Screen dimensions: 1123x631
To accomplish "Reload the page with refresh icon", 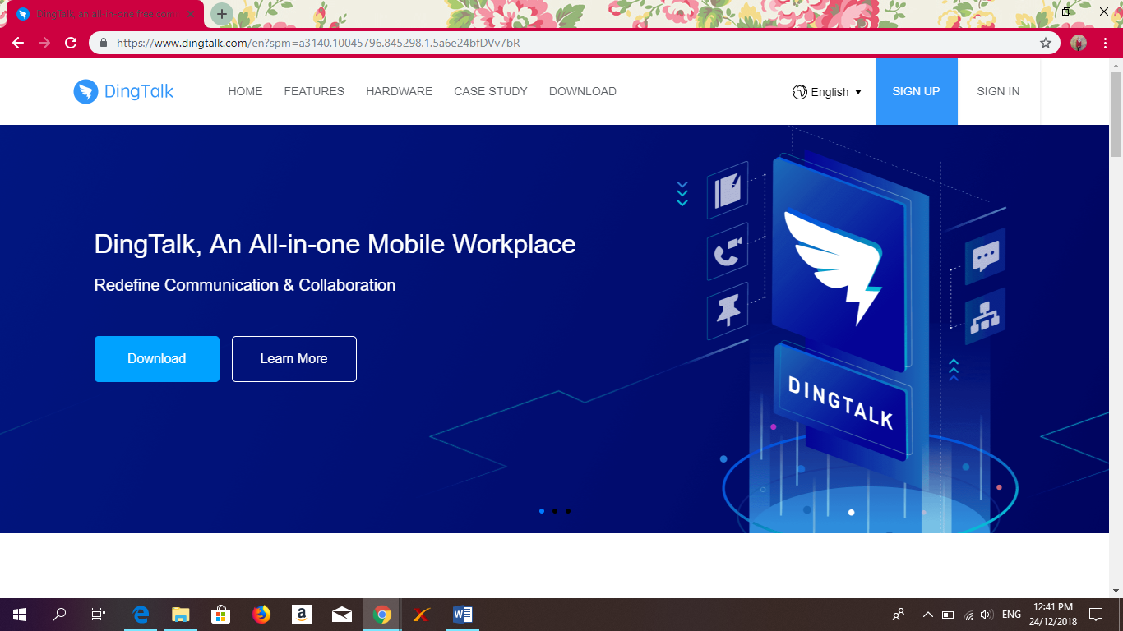I will [71, 43].
